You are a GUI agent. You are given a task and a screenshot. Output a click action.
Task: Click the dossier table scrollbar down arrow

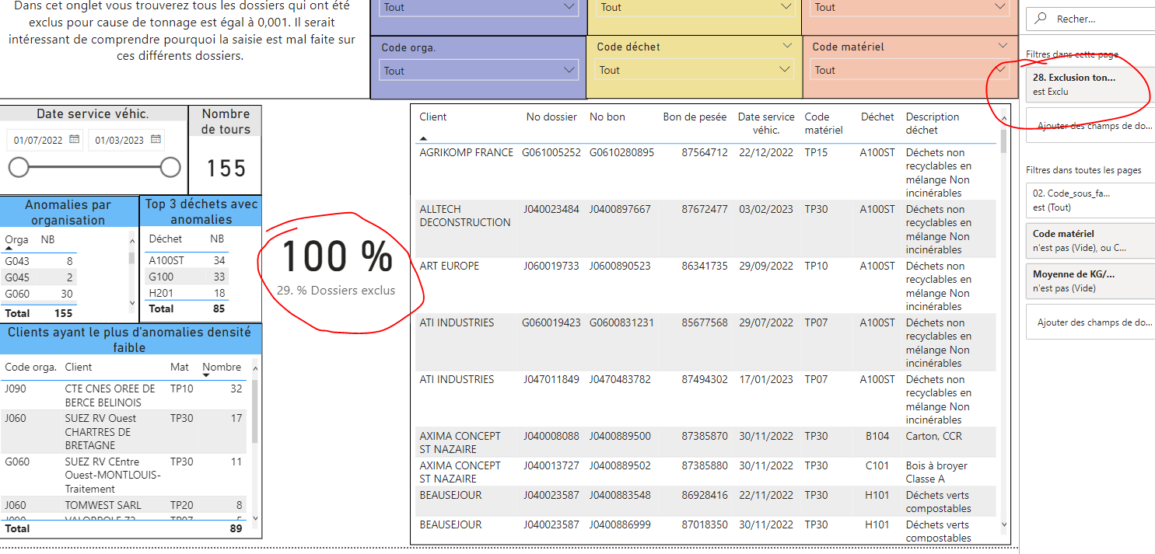[1003, 526]
